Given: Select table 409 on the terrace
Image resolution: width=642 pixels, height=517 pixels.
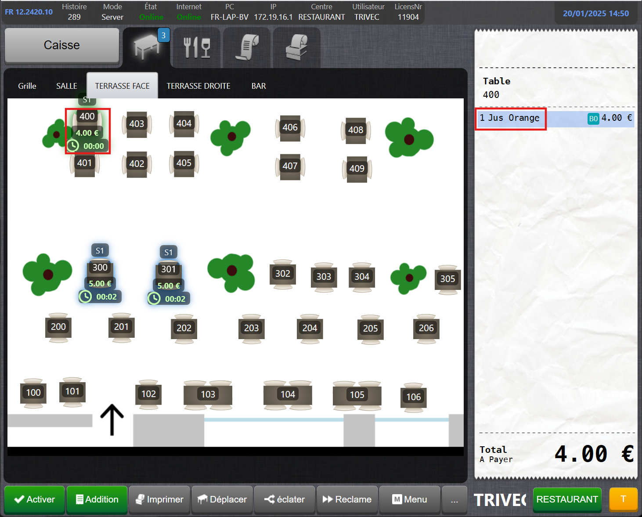Looking at the screenshot, I should 357,169.
